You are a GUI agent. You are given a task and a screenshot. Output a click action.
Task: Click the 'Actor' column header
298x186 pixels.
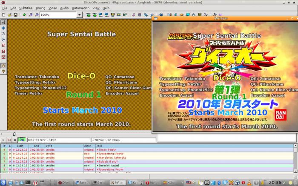[x=89, y=146]
